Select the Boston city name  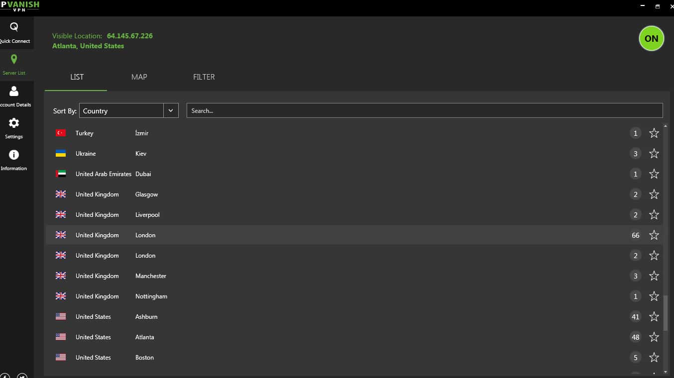[144, 357]
